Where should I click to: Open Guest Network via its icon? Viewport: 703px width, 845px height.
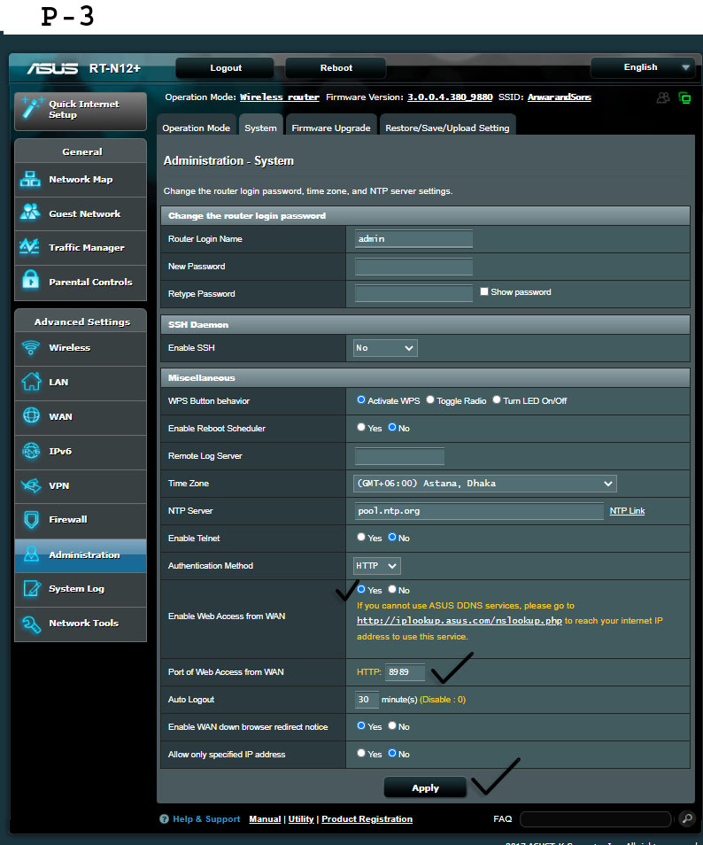(31, 213)
